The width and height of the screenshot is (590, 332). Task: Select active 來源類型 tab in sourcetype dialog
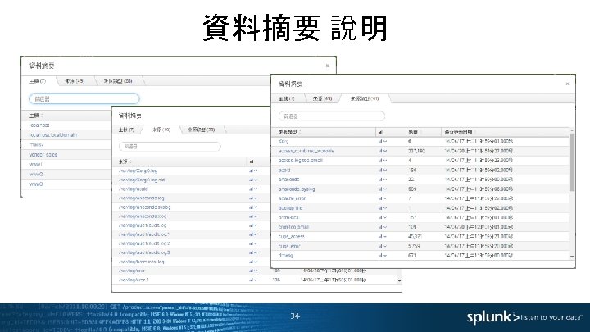(x=365, y=98)
